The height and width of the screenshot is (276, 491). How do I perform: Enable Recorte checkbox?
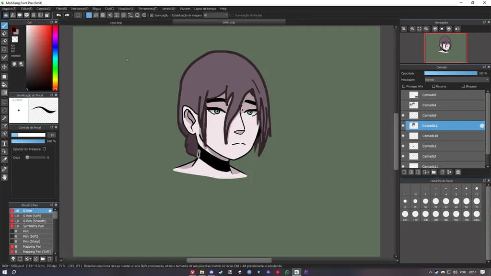[433, 86]
